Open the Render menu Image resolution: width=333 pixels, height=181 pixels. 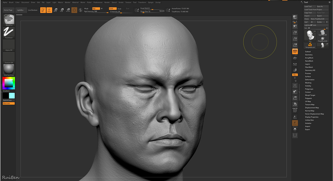107,2
